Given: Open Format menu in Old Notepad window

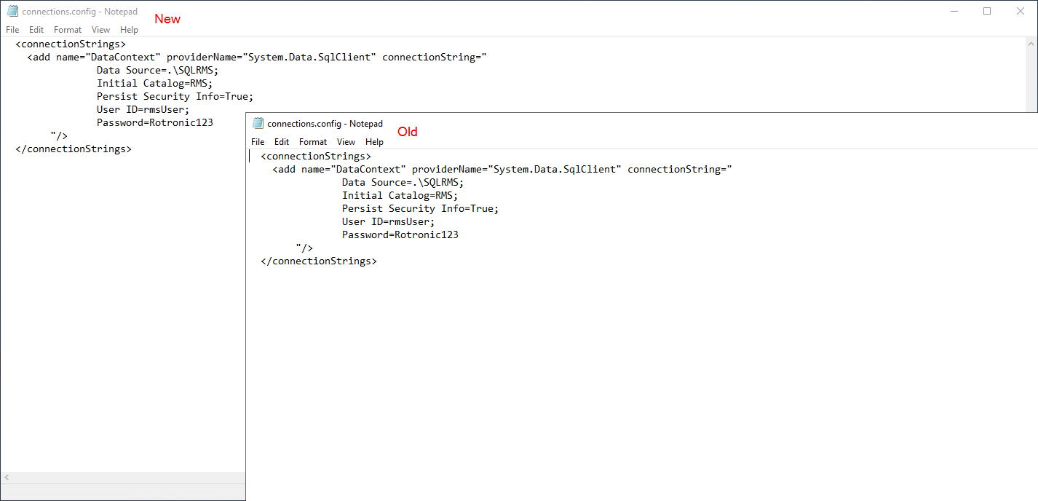Looking at the screenshot, I should (313, 142).
